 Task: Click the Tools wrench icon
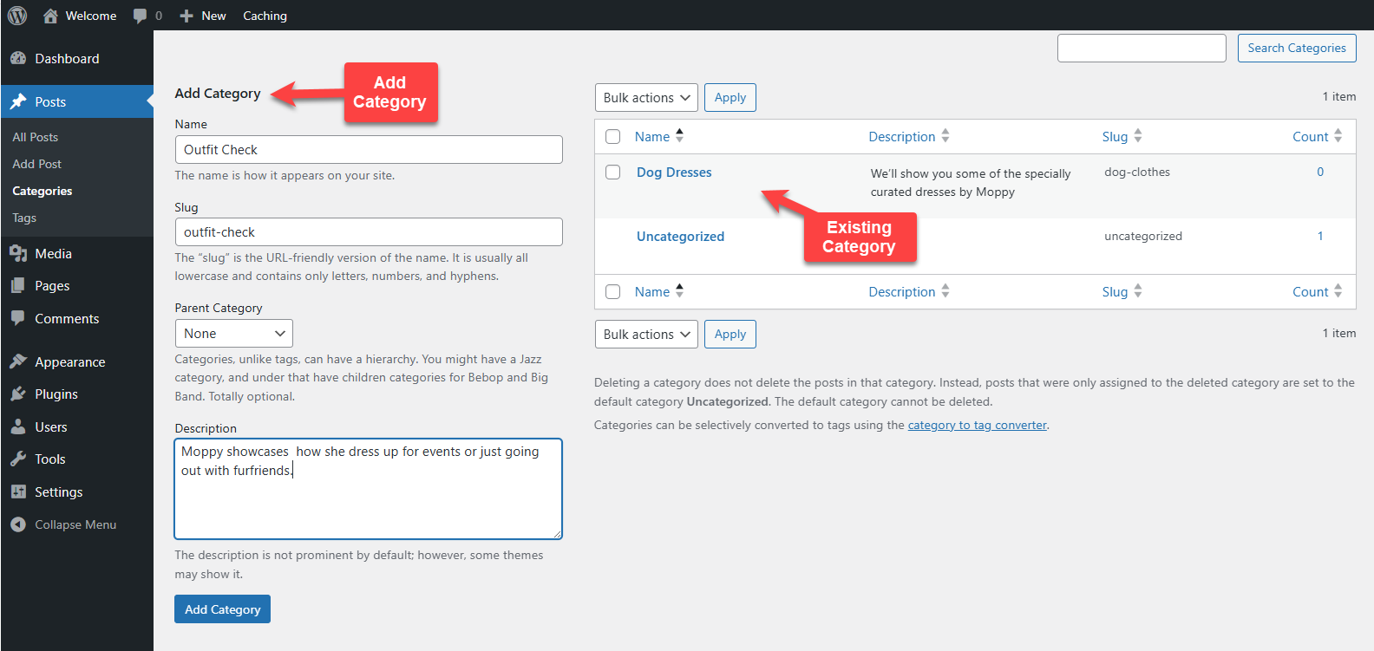[x=18, y=459]
